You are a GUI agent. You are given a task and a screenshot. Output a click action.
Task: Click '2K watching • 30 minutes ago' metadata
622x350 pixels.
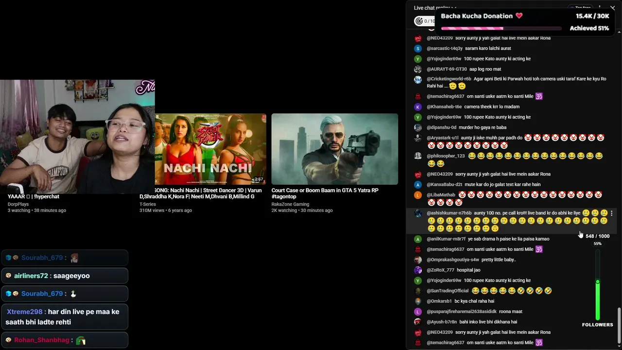point(302,210)
